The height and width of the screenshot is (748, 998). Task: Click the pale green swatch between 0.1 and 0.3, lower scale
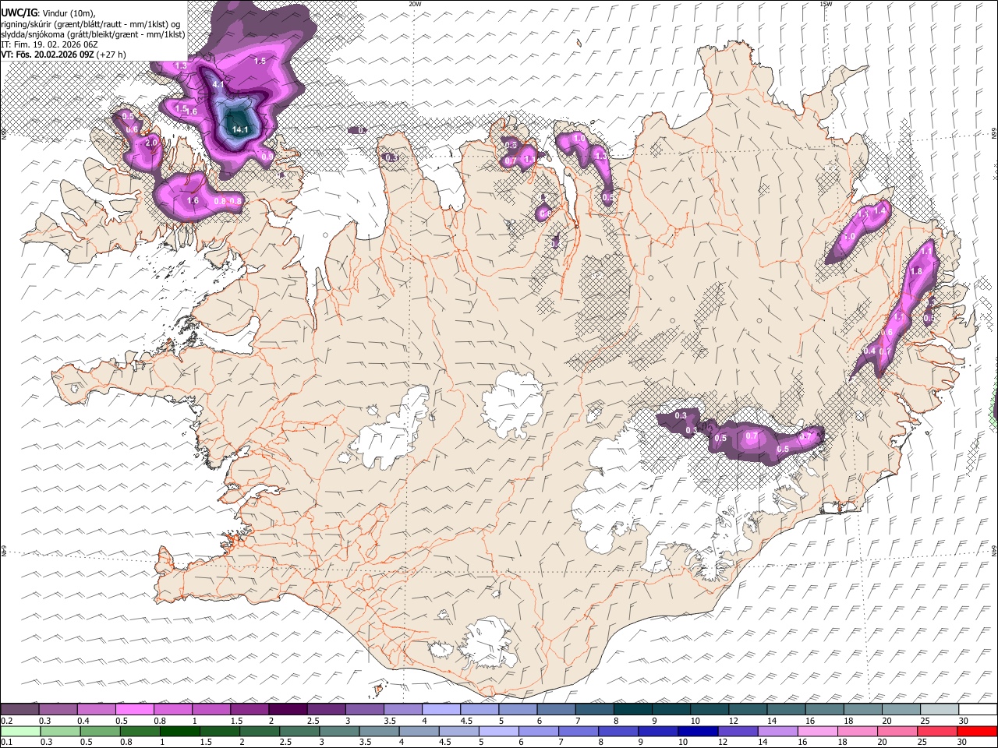click(x=20, y=731)
